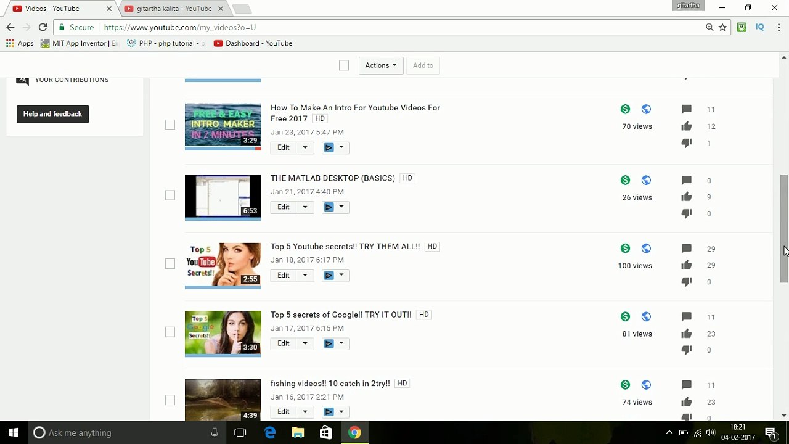Screen dimensions: 789x444
Task: Click the public globe icon for MATLAB Desktop video
Action: pyautogui.click(x=646, y=180)
